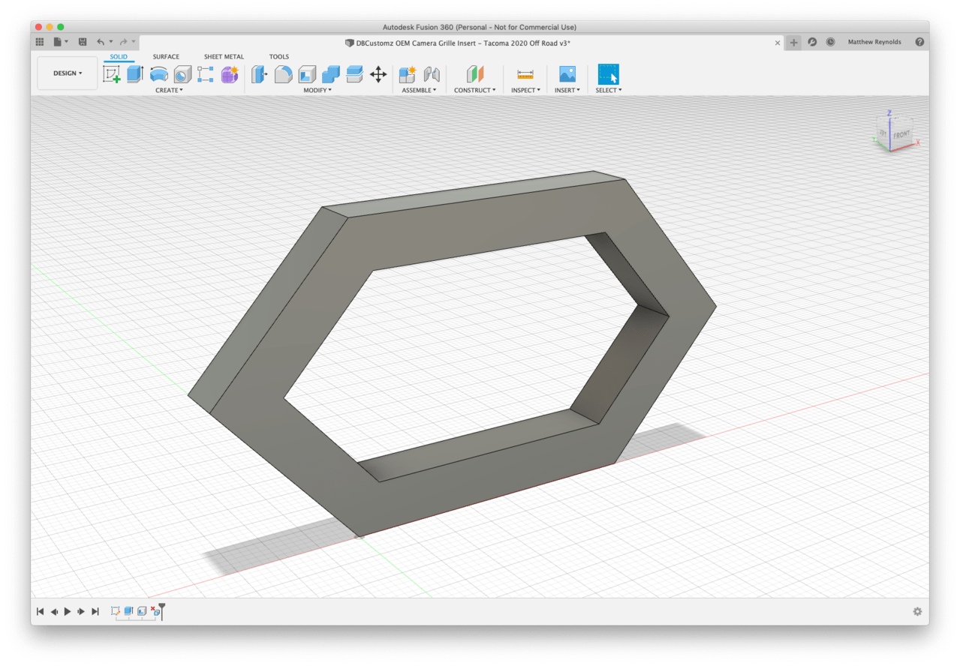Switch to the TOOLS tab
Screen dimensions: 960x666
coord(279,57)
